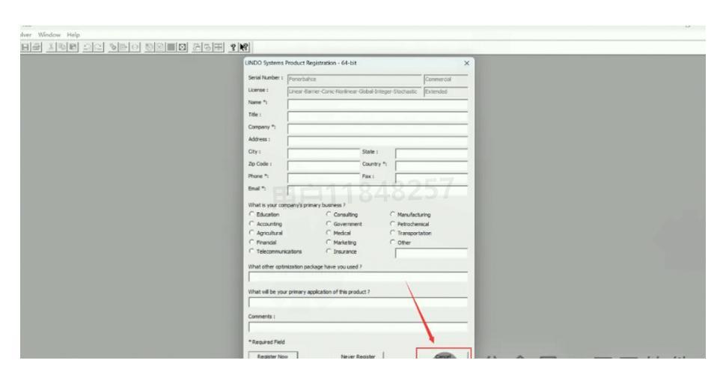Select the Petrochemical radio button
This screenshot has height=384, width=726.
[x=393, y=223]
